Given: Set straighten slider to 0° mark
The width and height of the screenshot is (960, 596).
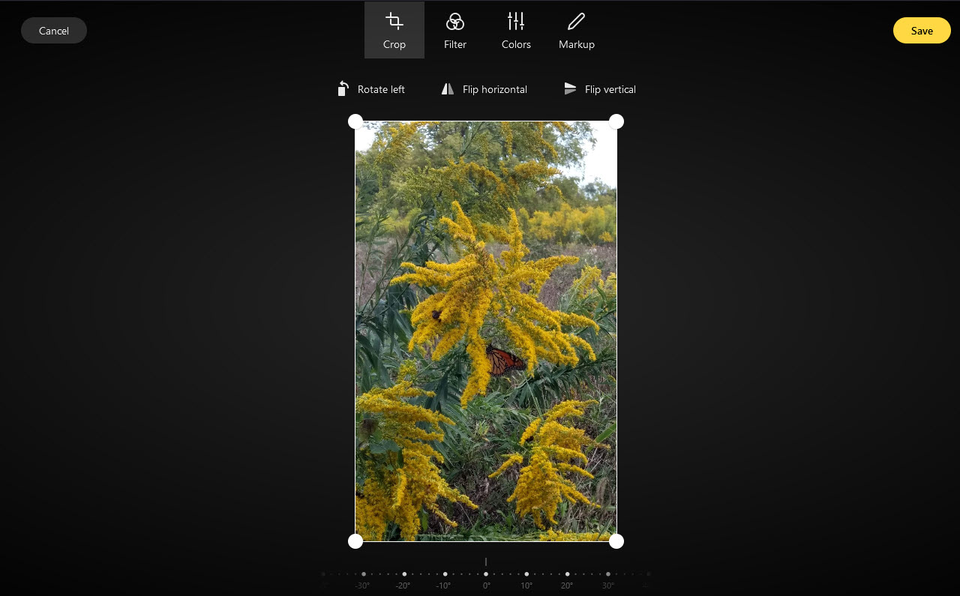Looking at the screenshot, I should pos(486,574).
